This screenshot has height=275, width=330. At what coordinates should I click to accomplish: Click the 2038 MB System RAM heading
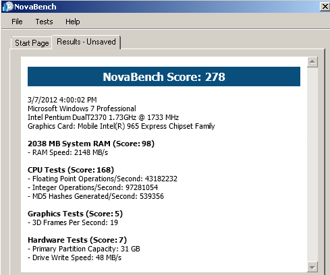pyautogui.click(x=91, y=144)
